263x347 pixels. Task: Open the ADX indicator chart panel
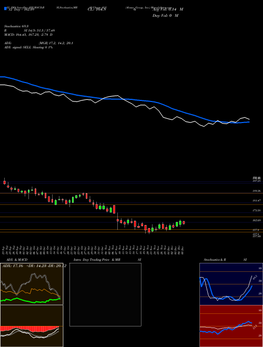[32, 284]
